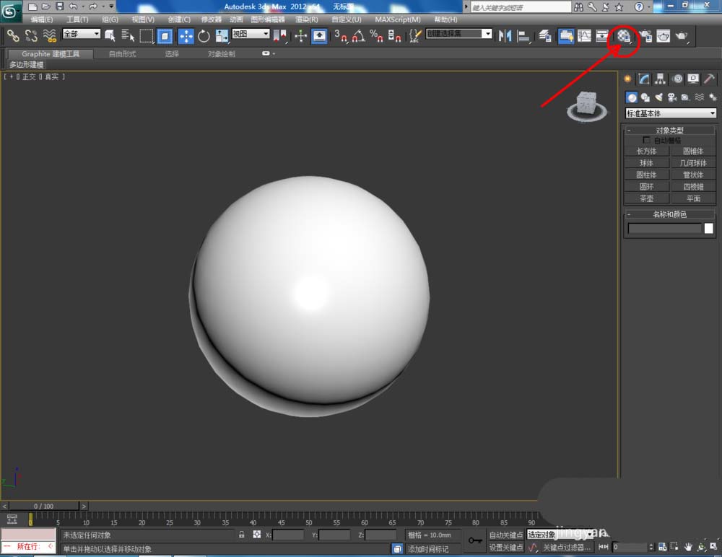722x557 pixels.
Task: Switch to the Cameras category icon
Action: tap(671, 97)
